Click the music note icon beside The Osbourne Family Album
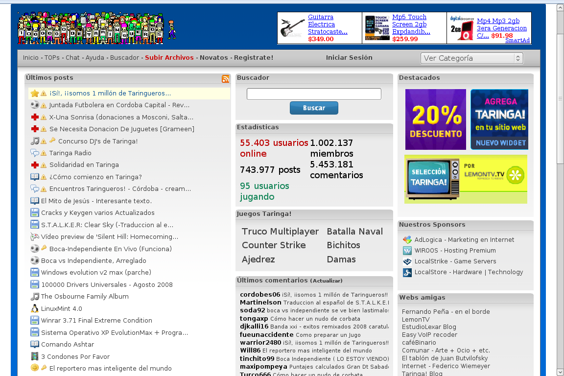The height and width of the screenshot is (376, 564). [35, 297]
